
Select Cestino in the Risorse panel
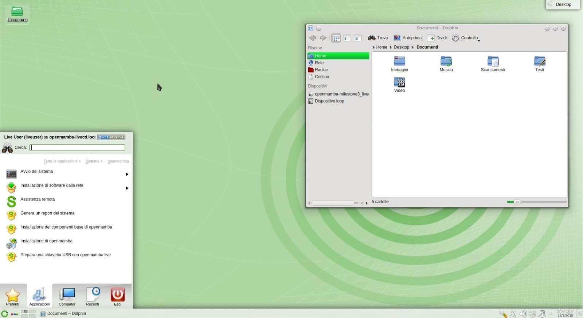[322, 77]
